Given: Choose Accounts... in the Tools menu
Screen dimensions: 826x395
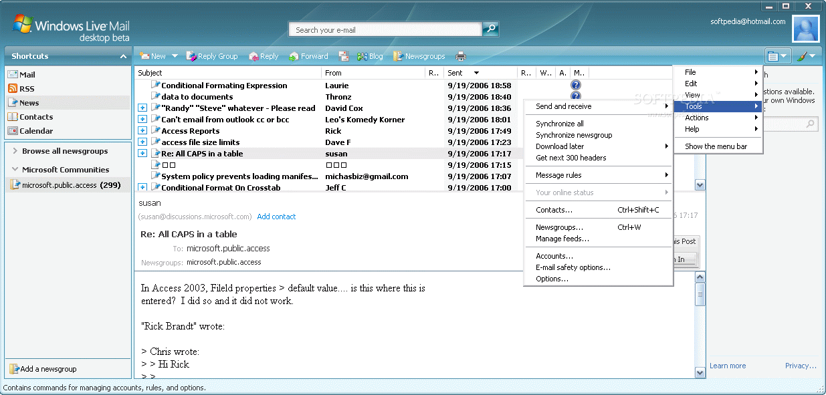Looking at the screenshot, I should pyautogui.click(x=598, y=256).
